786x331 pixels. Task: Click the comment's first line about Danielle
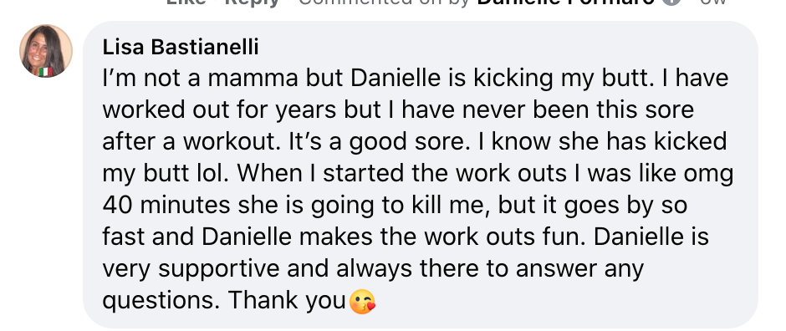pyautogui.click(x=415, y=79)
